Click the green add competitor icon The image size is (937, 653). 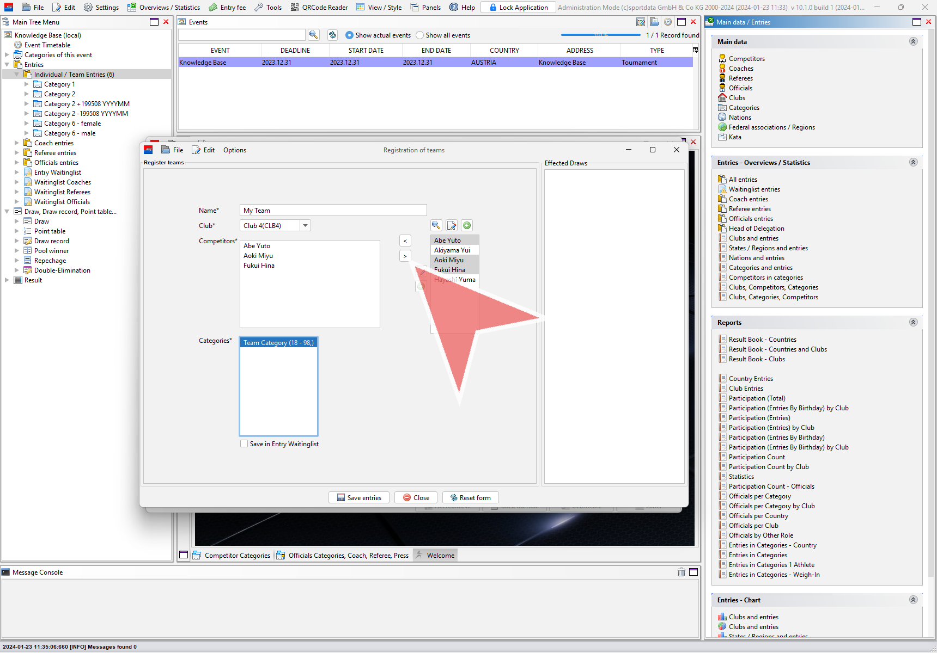[x=467, y=225]
